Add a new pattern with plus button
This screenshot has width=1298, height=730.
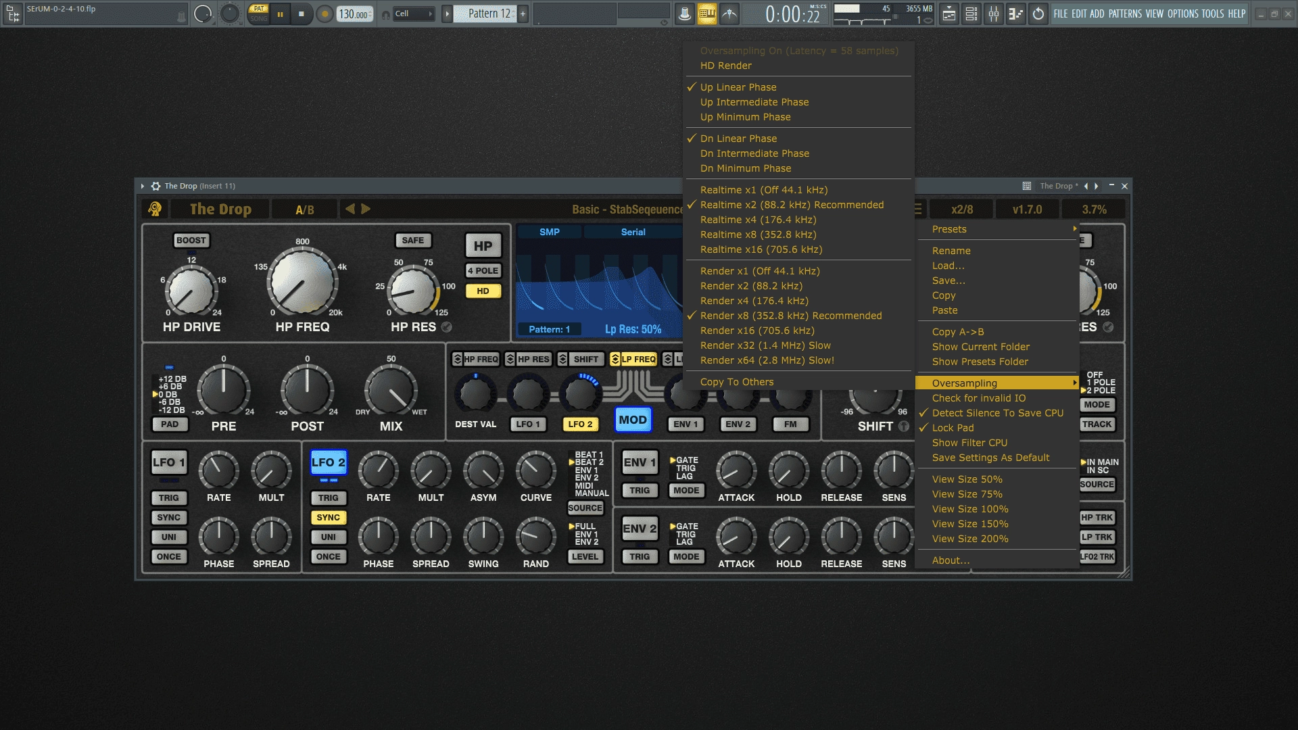523,14
